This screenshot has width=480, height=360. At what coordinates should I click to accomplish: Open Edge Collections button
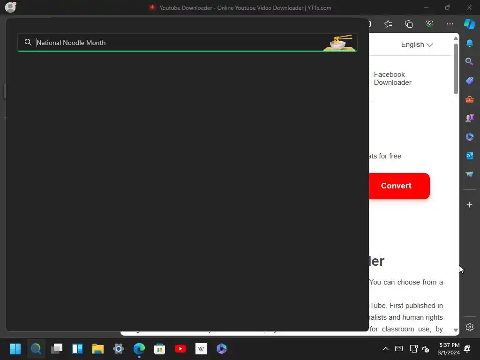pos(409,24)
